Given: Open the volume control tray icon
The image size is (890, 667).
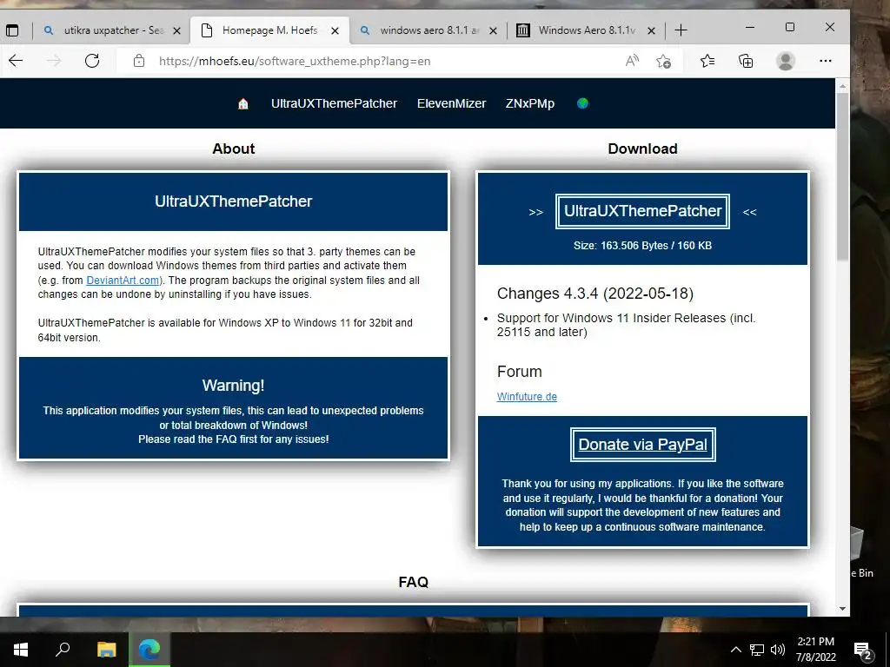Looking at the screenshot, I should tap(778, 650).
